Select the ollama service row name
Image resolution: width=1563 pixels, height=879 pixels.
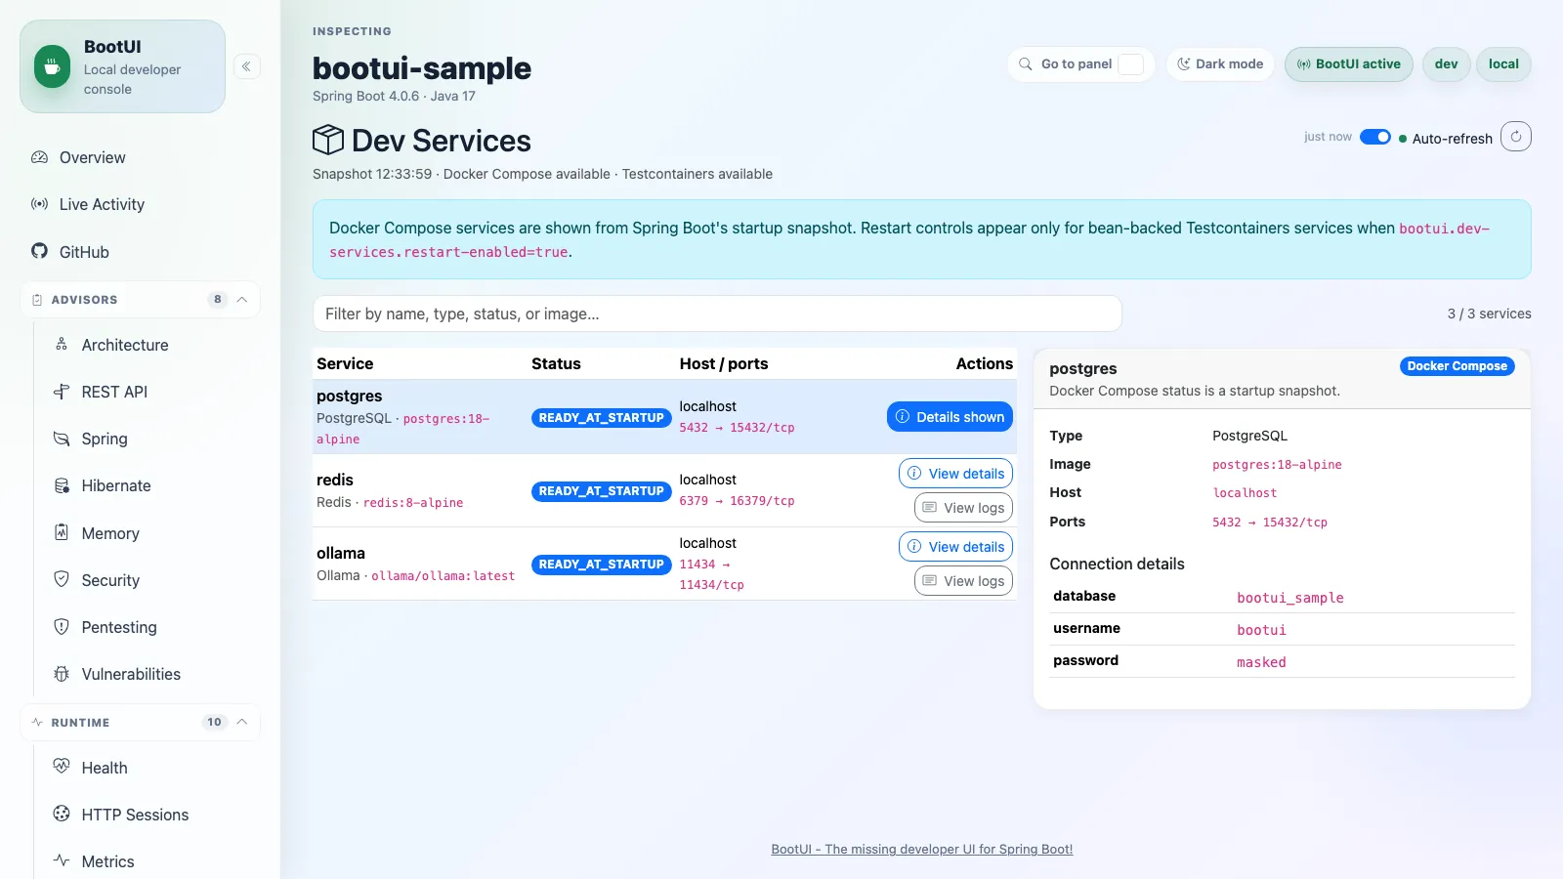point(341,553)
